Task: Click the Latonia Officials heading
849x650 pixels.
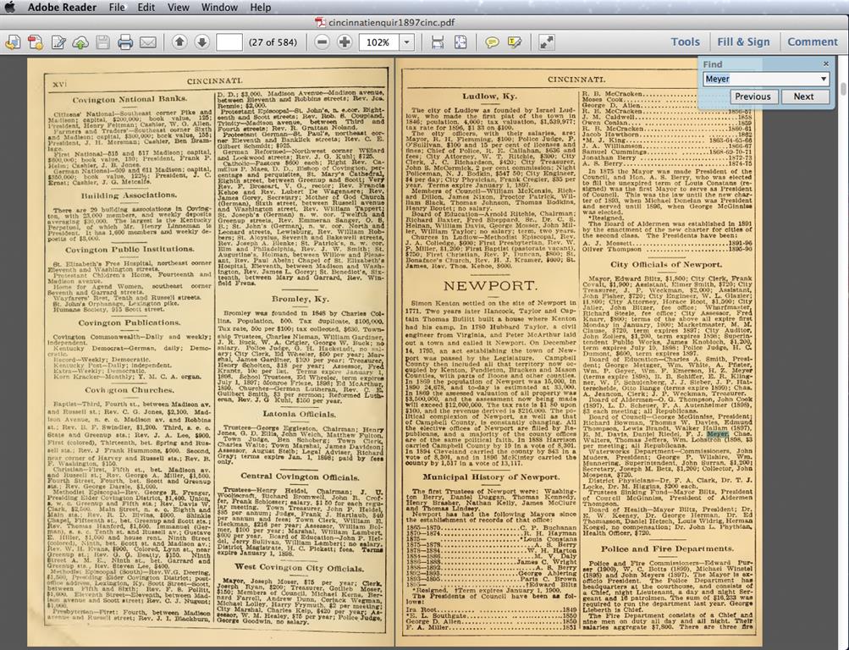Action: coord(300,415)
